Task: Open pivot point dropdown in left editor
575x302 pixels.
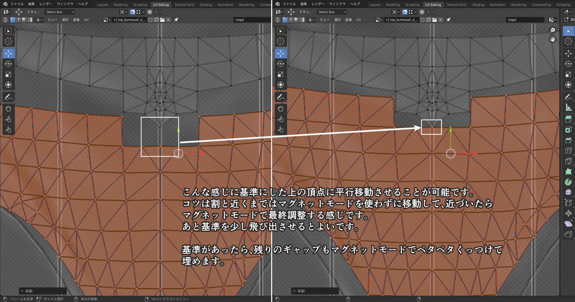Action: coord(123,12)
